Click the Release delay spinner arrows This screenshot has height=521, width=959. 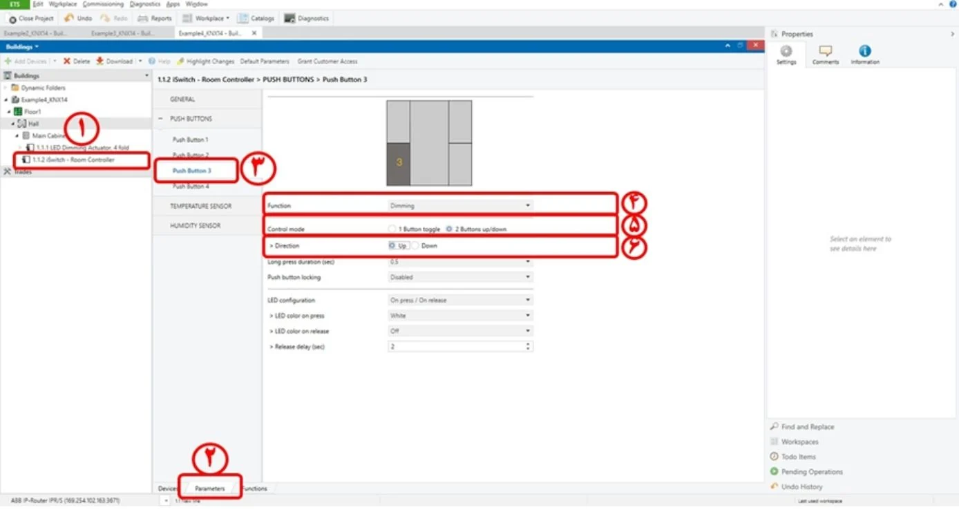(529, 346)
